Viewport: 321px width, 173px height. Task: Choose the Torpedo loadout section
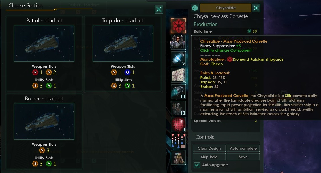[x=123, y=53]
